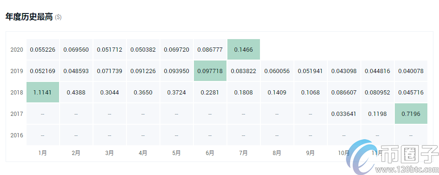Click the 年度历史最高 heading

pos(29,17)
